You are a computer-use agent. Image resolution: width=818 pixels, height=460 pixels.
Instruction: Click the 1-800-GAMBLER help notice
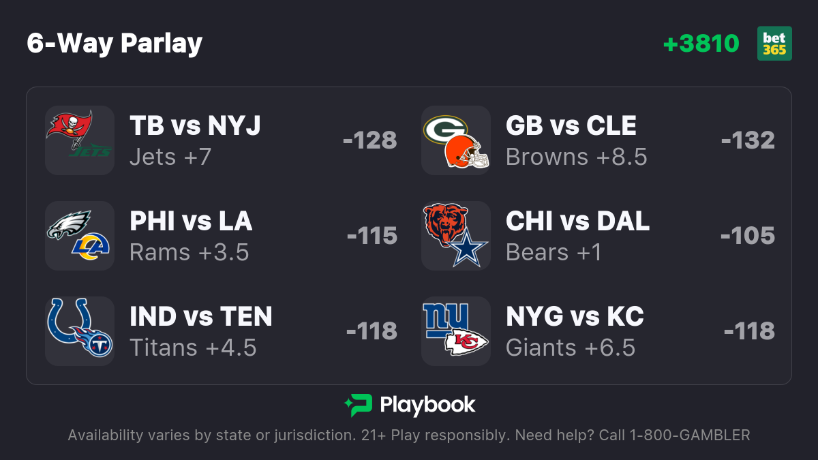(x=409, y=435)
